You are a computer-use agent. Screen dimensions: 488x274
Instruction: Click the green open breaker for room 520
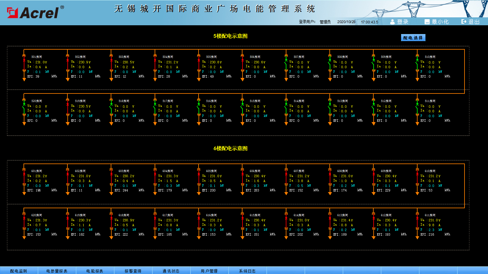click(24, 109)
